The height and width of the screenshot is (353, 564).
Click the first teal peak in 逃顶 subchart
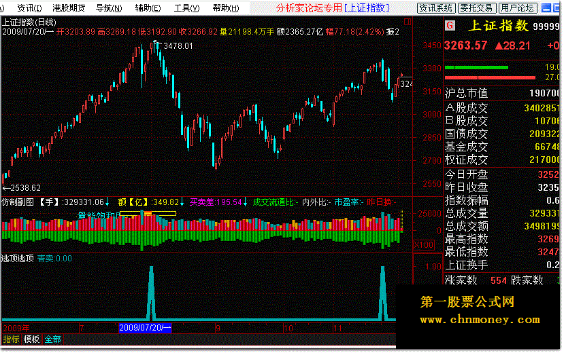(x=152, y=293)
